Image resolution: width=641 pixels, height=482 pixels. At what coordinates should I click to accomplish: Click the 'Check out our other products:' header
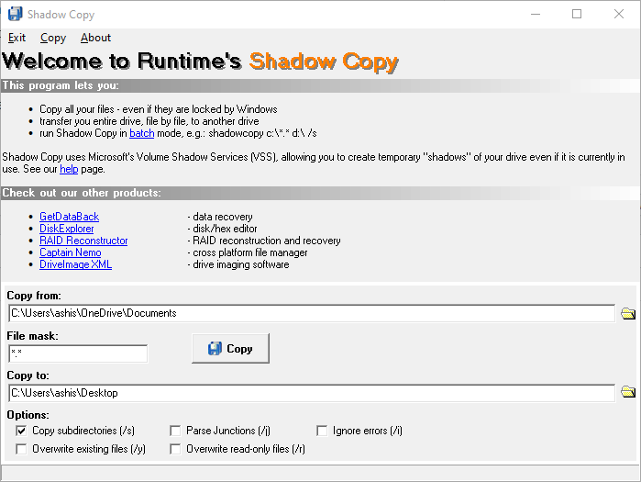coord(82,193)
